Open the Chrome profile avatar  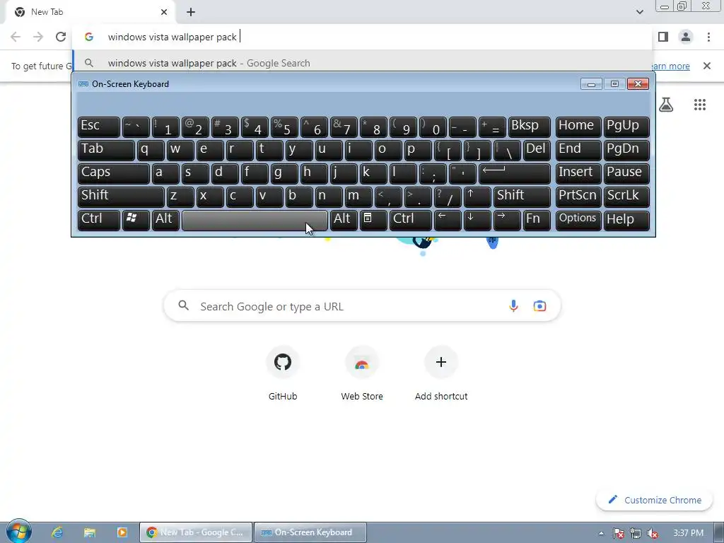point(686,37)
